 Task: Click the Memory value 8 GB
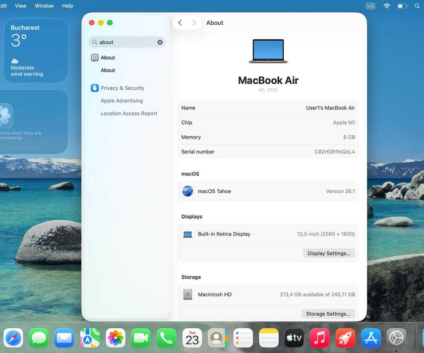coord(349,137)
